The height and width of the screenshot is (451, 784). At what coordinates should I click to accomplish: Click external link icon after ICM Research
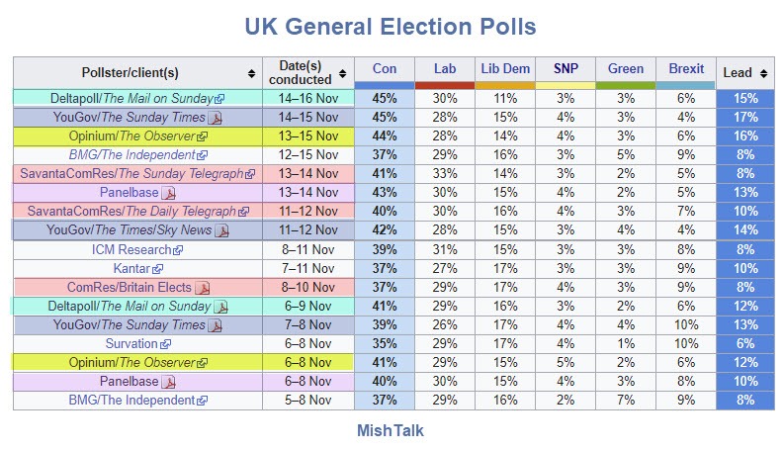click(x=179, y=250)
